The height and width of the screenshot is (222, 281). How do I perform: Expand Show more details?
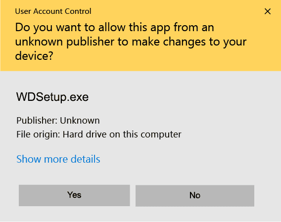[x=58, y=159]
